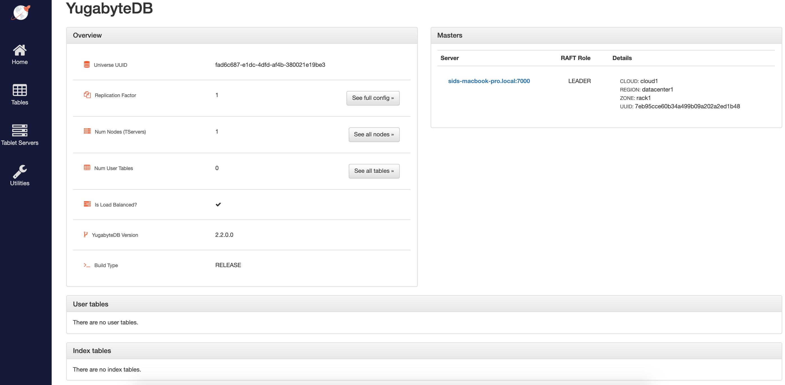This screenshot has height=385, width=785.
Task: Click the LEADER RAFT role cell
Action: pyautogui.click(x=579, y=81)
